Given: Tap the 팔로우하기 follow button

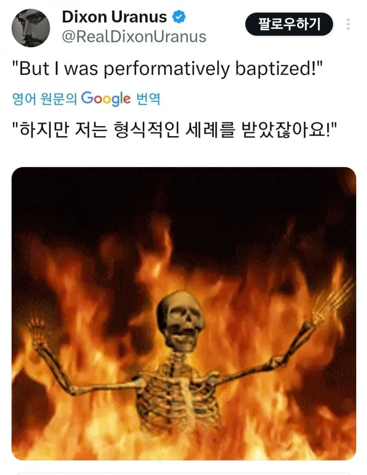Looking at the screenshot, I should (289, 24).
